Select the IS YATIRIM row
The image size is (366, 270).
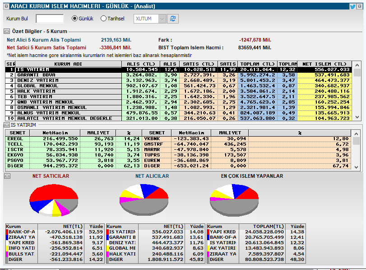pyautogui.click(x=178, y=70)
